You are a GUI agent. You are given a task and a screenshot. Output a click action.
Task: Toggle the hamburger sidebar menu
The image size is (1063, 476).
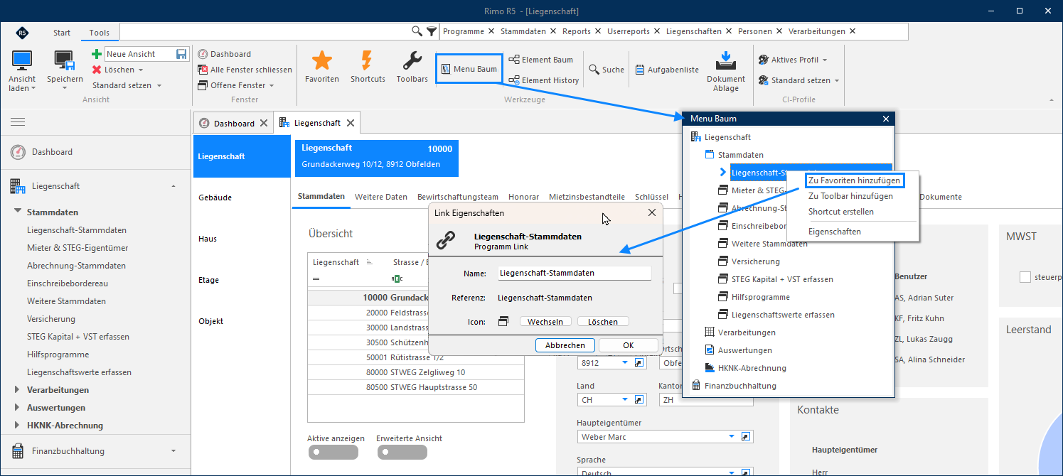[x=18, y=122]
